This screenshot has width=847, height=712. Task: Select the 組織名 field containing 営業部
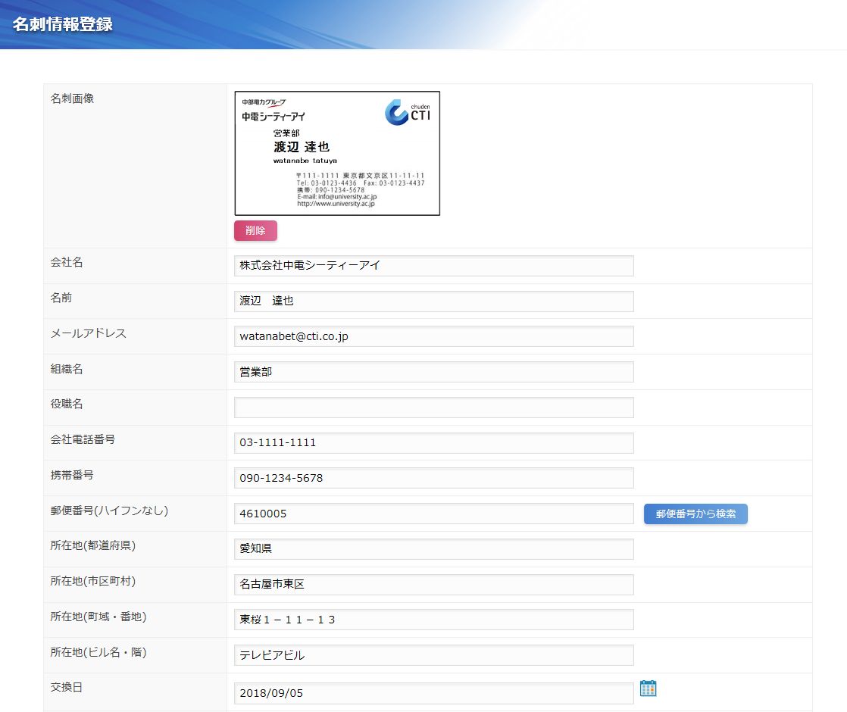433,372
